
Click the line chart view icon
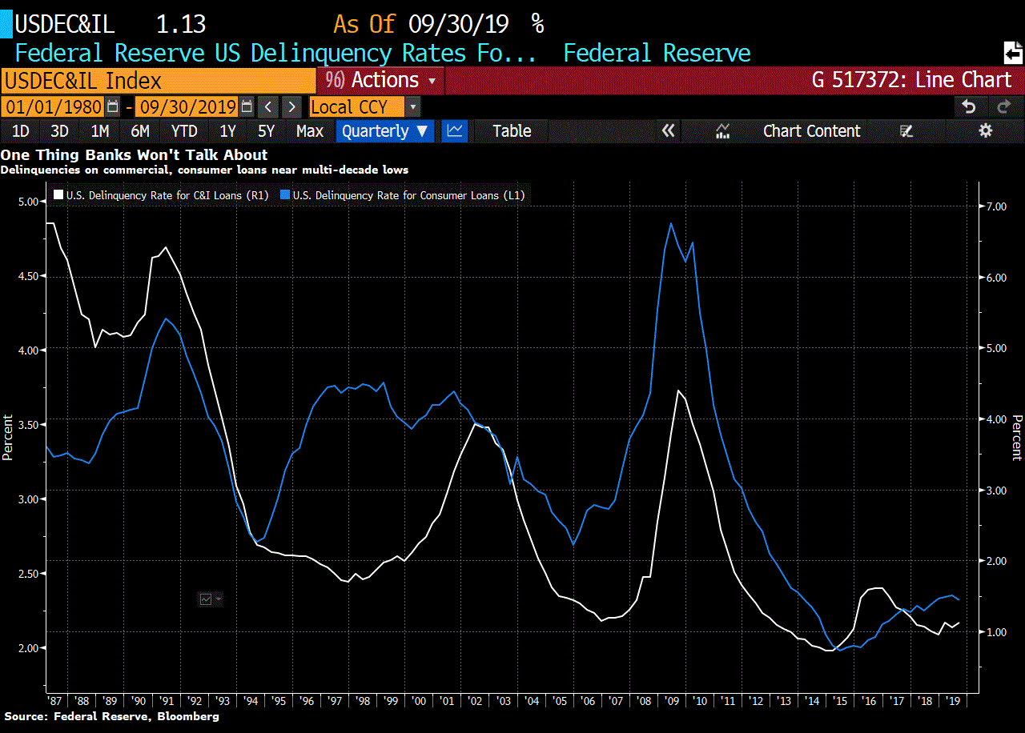456,131
